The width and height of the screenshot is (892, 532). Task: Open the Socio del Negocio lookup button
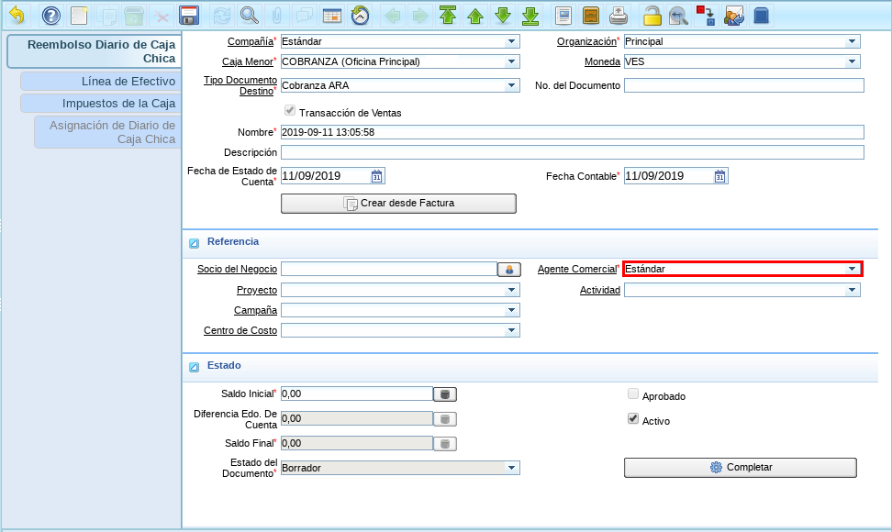[508, 270]
